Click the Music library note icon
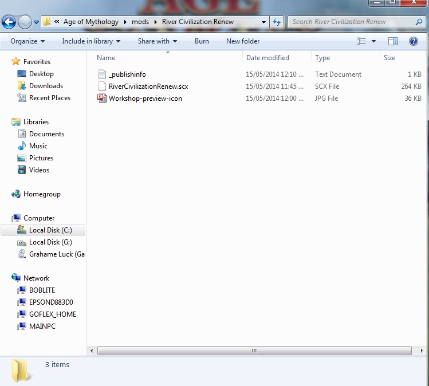This screenshot has width=429, height=386. pos(22,146)
